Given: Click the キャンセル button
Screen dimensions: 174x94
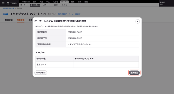Looking at the screenshot, I should coord(41,73).
